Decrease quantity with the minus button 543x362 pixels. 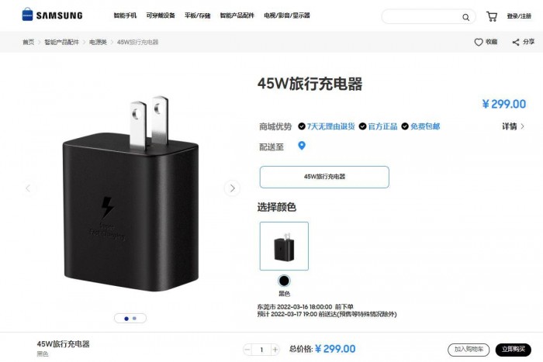coord(247,350)
